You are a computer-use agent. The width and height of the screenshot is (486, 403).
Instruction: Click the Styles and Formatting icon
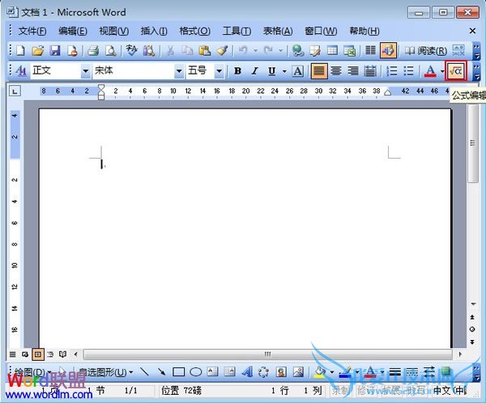(20, 71)
